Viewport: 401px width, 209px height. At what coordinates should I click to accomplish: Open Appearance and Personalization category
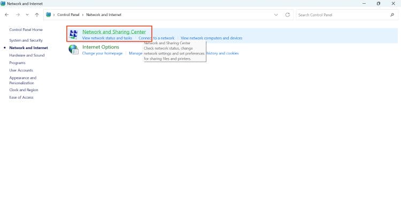[23, 81]
